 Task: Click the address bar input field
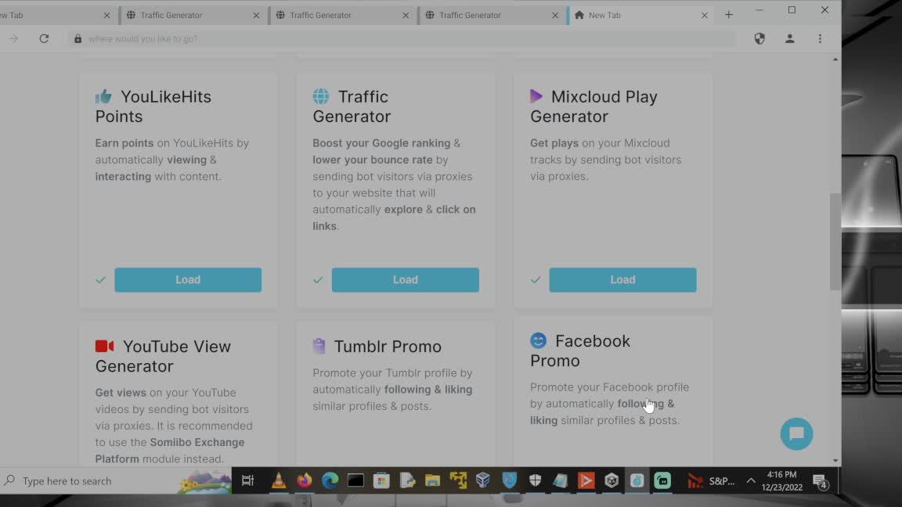pos(402,38)
